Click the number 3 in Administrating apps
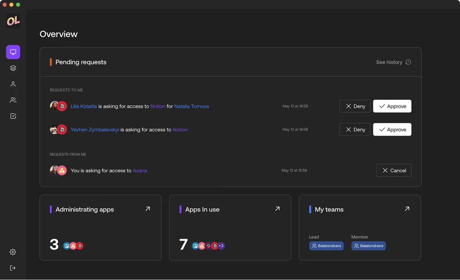The width and height of the screenshot is (460, 280). 54,245
